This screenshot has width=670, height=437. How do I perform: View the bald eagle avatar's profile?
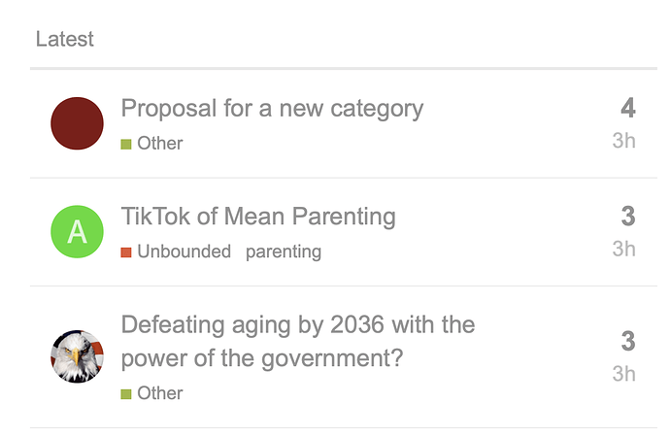pyautogui.click(x=77, y=356)
